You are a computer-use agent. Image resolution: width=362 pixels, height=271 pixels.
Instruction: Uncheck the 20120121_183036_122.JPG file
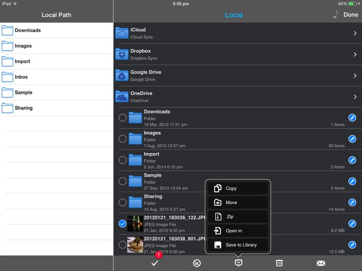click(x=123, y=224)
